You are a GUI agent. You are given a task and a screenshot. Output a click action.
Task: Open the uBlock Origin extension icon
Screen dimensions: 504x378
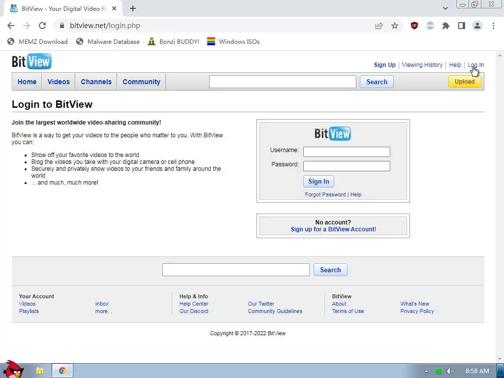tap(414, 26)
